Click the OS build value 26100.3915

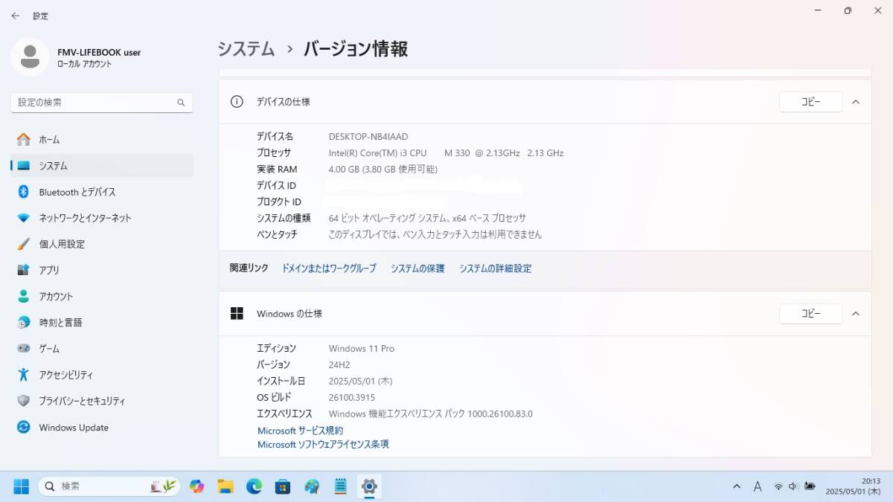tap(352, 398)
